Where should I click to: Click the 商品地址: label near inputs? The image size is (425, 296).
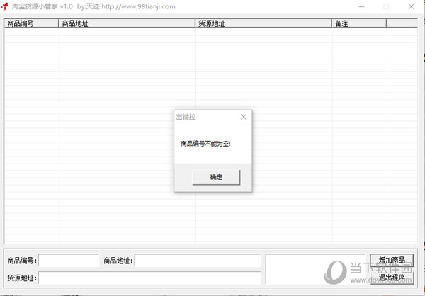(118, 261)
